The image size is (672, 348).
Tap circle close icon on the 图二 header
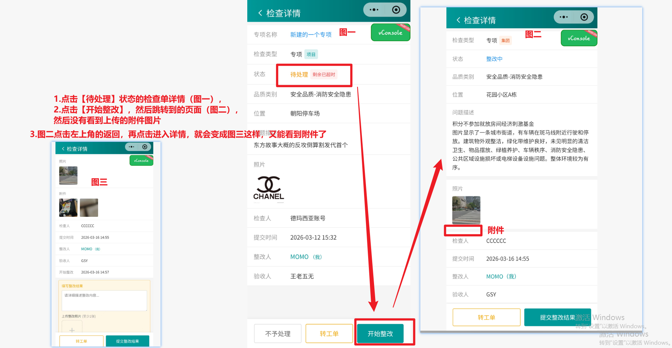tap(584, 17)
